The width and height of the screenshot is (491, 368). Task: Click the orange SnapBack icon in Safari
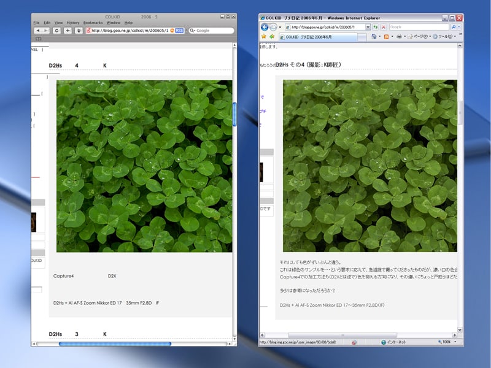tap(172, 30)
